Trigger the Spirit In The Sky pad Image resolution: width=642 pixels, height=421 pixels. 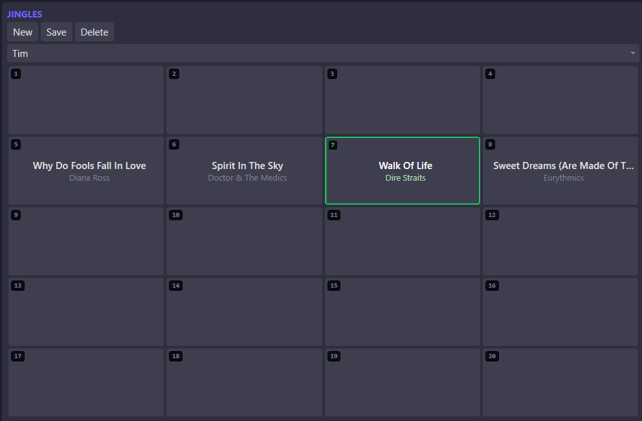244,171
